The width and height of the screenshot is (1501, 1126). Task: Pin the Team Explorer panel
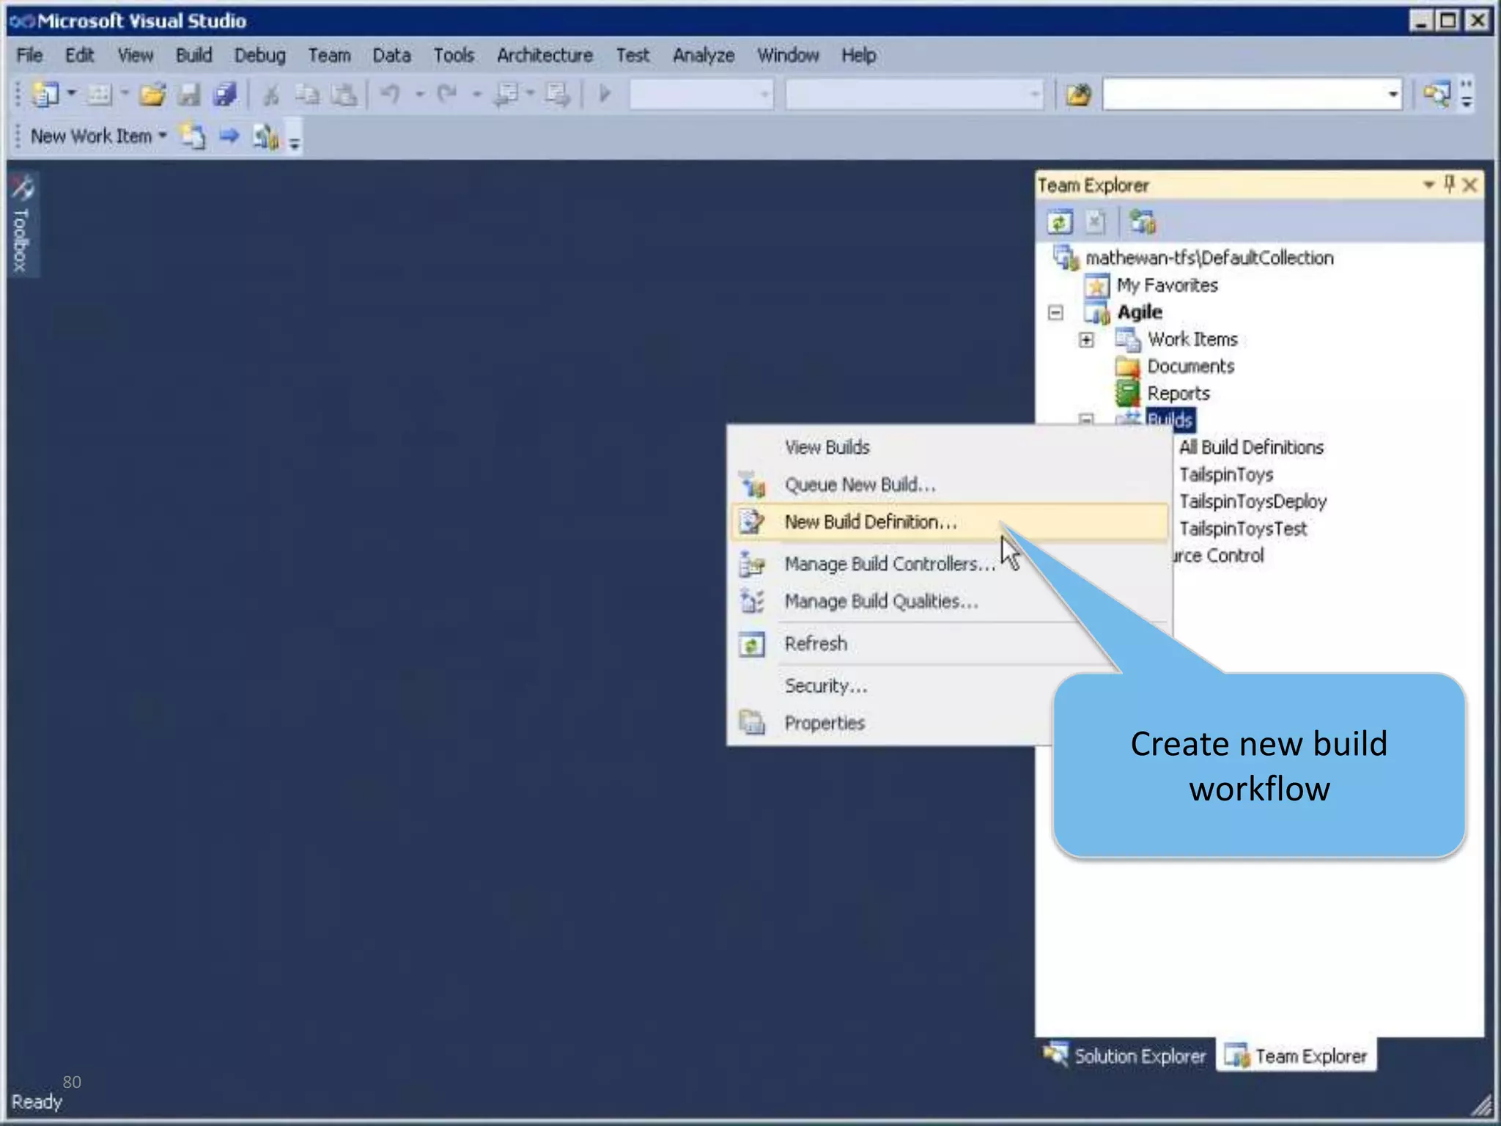[x=1449, y=184]
